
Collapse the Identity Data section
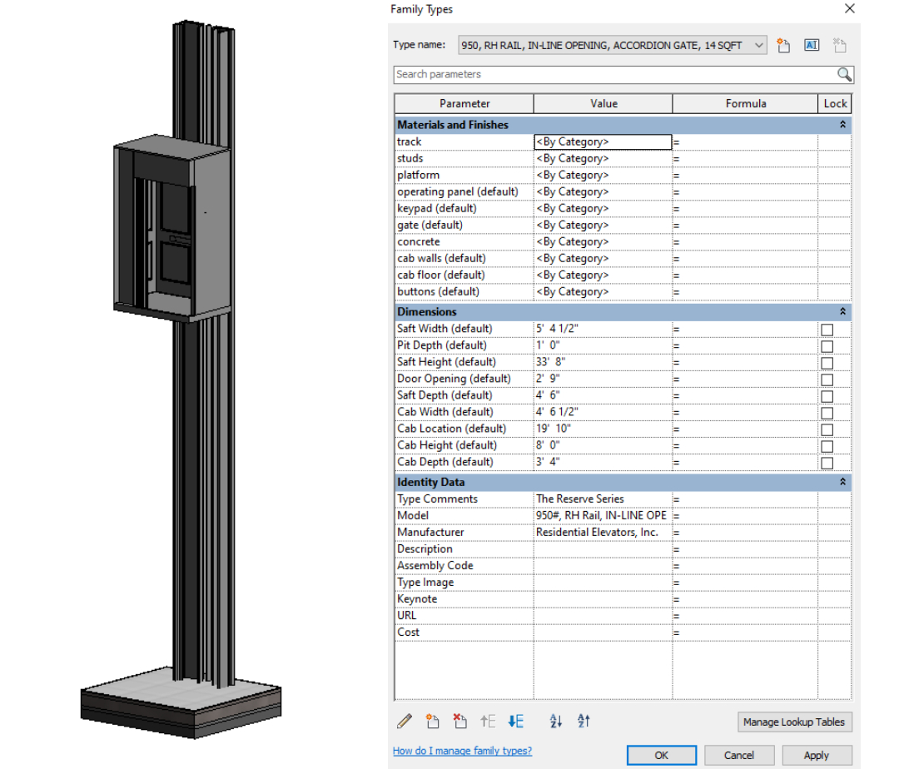[x=842, y=482]
